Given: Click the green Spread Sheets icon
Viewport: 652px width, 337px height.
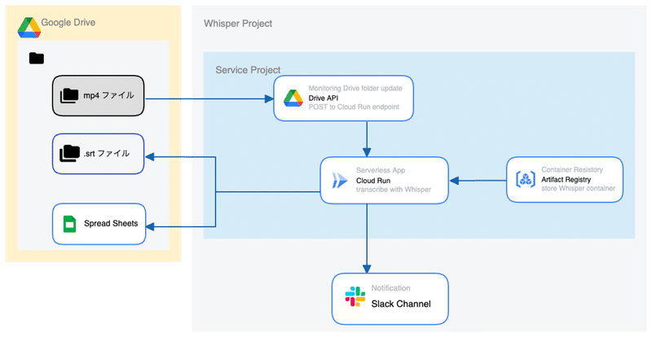Looking at the screenshot, I should click(69, 224).
